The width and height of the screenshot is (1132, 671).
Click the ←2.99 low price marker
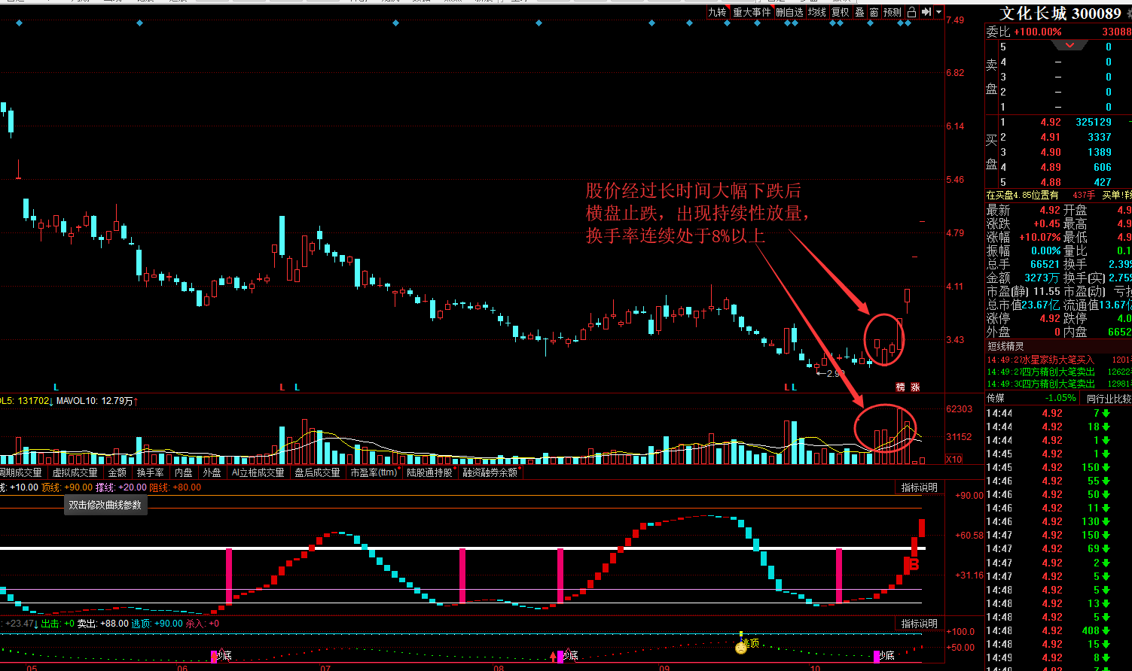click(x=831, y=373)
